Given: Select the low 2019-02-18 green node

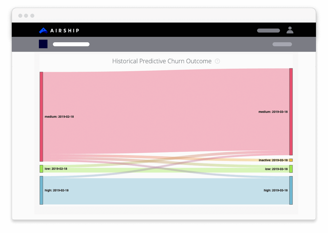Looking at the screenshot, I should [x=41, y=169].
